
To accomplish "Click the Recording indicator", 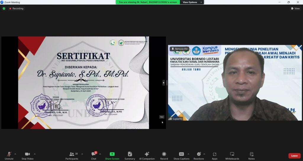I will coord(16,9).
